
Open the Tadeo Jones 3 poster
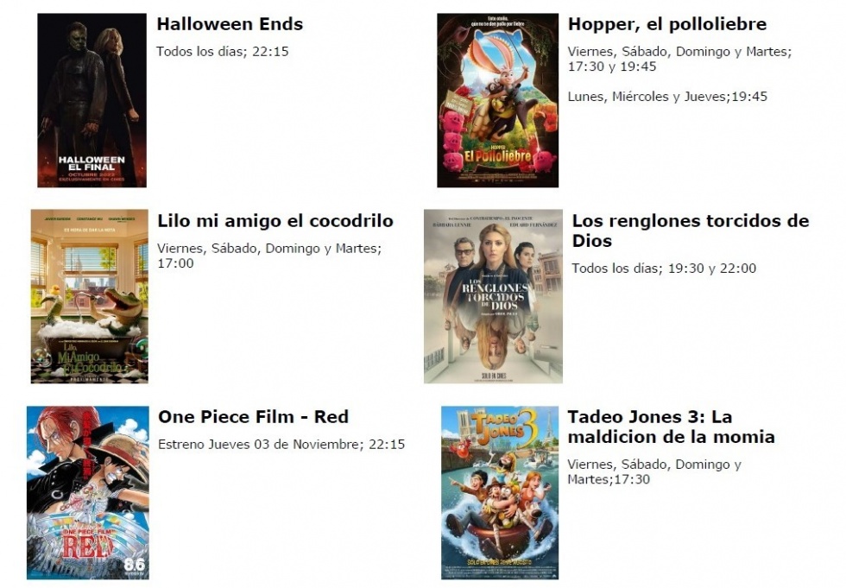click(500, 493)
